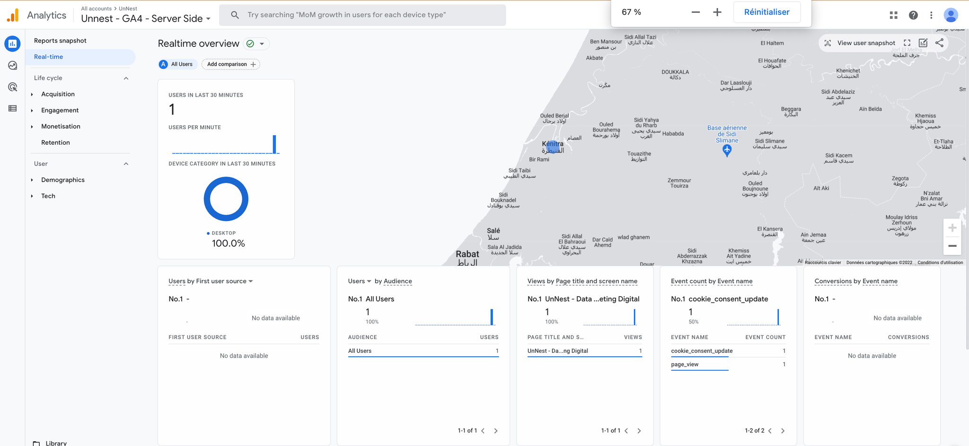This screenshot has height=446, width=969.
Task: Click the All Users audience row
Action: tap(423, 351)
